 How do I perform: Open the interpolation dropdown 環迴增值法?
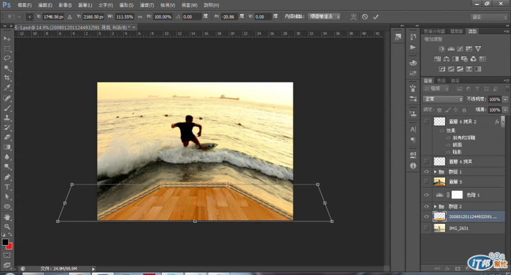point(324,17)
